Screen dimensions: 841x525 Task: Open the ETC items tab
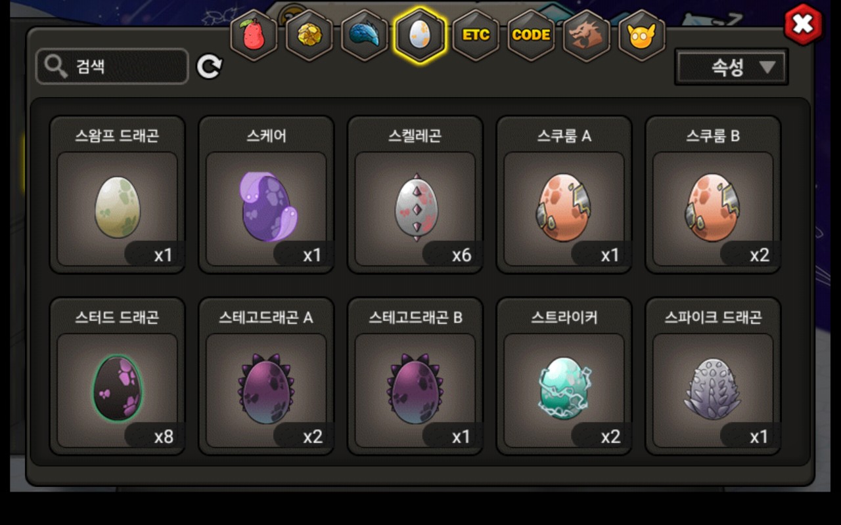[x=476, y=35]
